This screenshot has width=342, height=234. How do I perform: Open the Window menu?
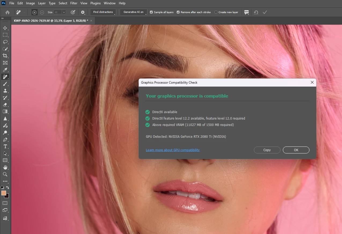[110, 3]
